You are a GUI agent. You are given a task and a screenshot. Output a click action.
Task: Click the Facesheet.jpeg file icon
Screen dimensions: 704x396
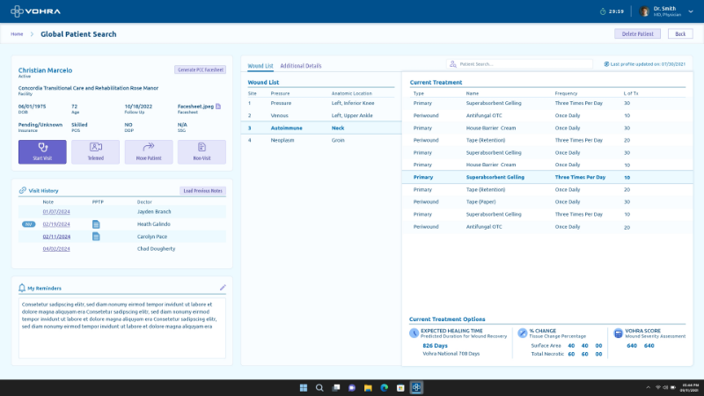(218, 106)
